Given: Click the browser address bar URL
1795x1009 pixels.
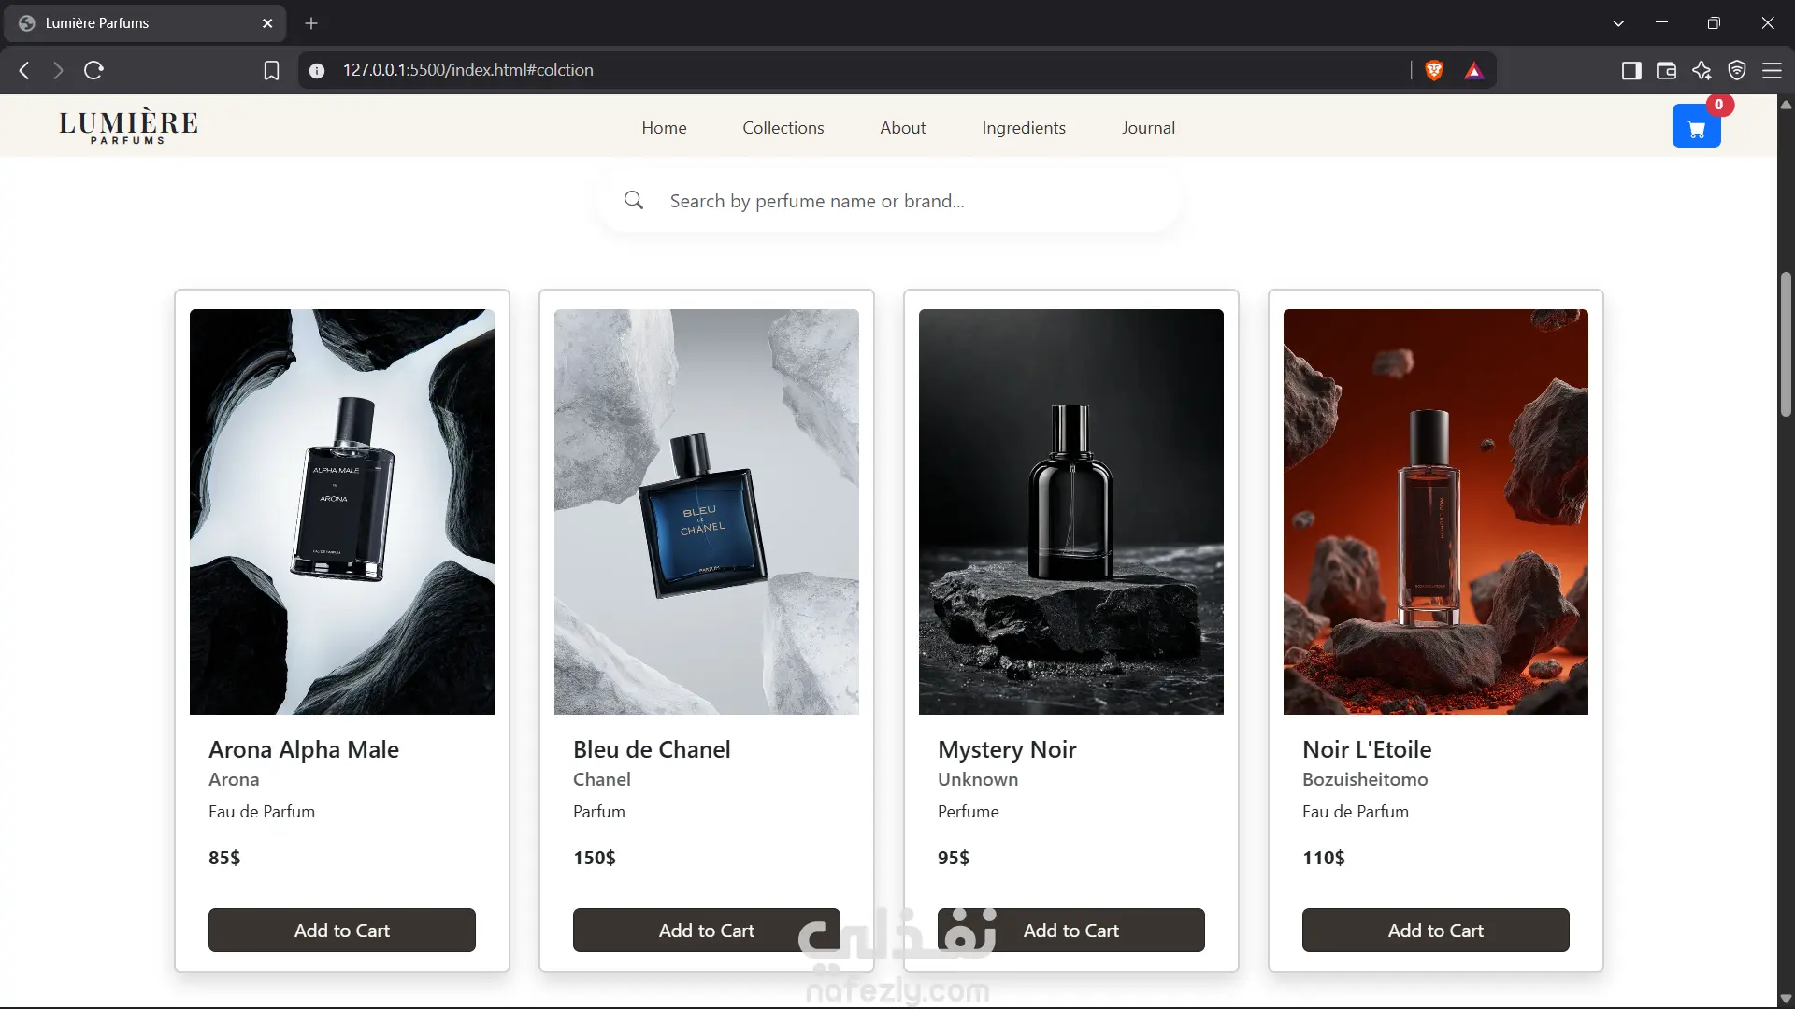Looking at the screenshot, I should [467, 70].
